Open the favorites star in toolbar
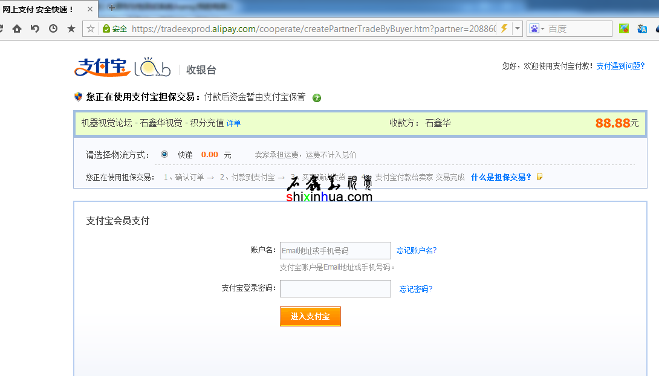Image resolution: width=659 pixels, height=376 pixels. (x=71, y=28)
